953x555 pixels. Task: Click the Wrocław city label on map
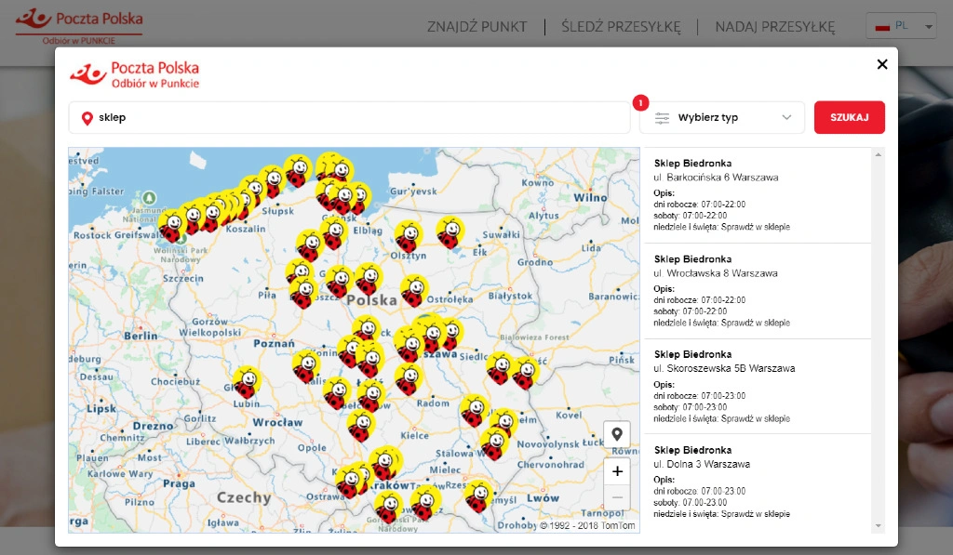tap(277, 423)
